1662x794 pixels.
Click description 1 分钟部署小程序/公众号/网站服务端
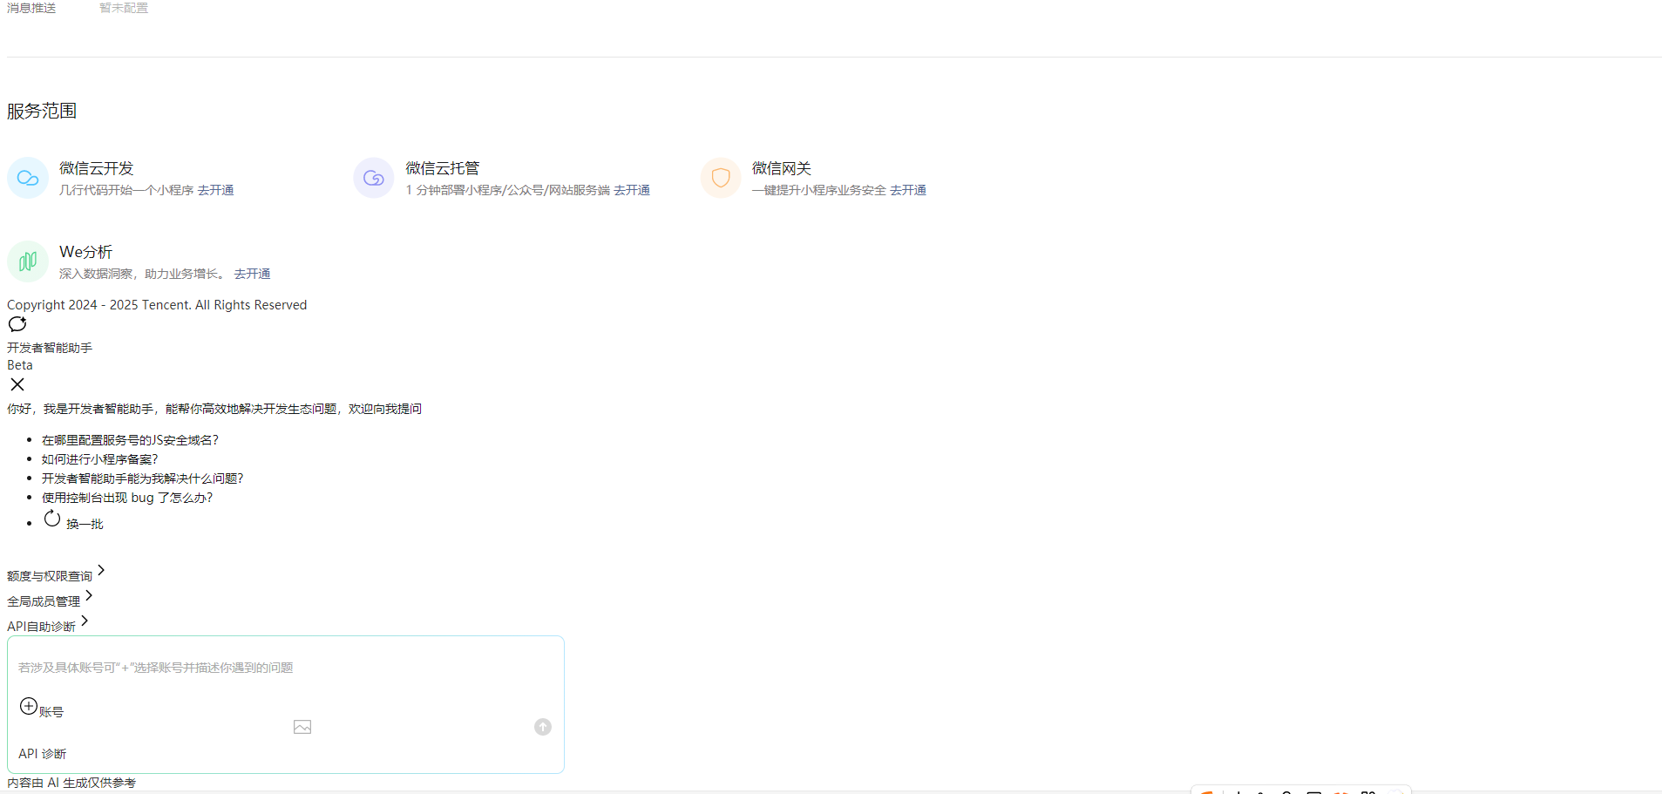pos(507,190)
